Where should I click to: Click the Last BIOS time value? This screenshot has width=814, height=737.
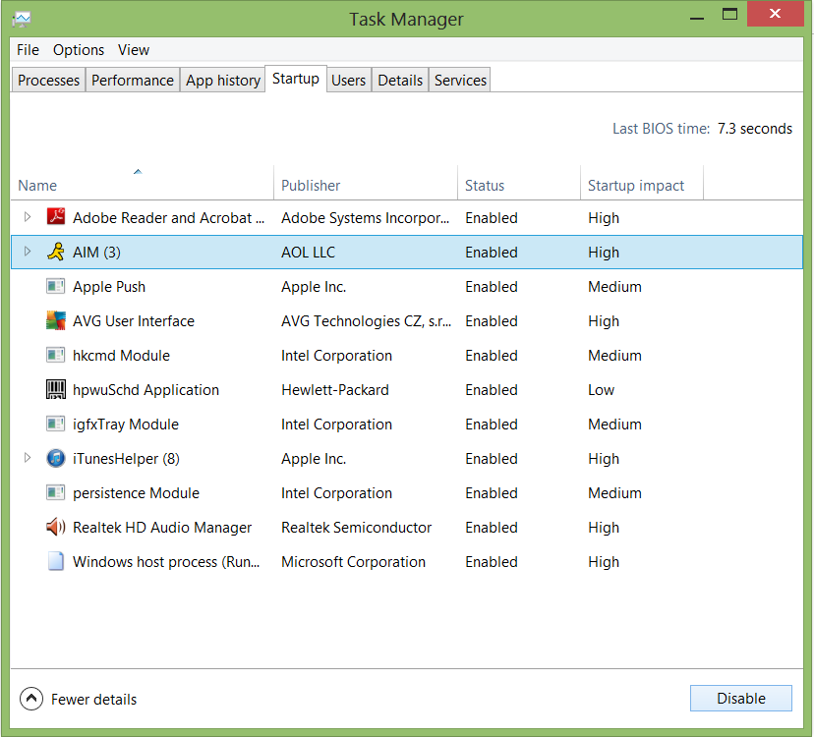pos(755,128)
